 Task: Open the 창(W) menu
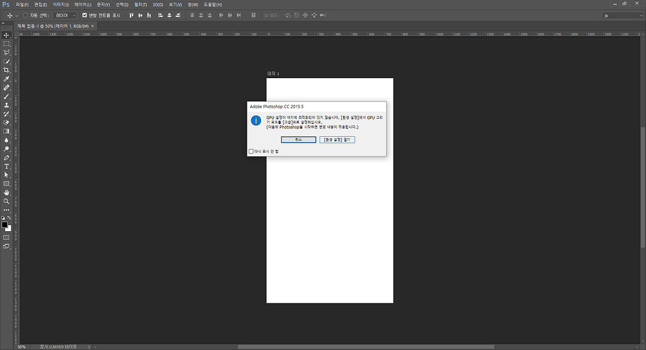tap(193, 5)
